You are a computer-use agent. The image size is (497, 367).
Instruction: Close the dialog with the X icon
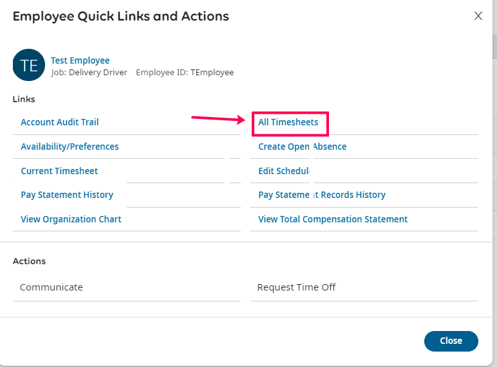click(x=478, y=16)
